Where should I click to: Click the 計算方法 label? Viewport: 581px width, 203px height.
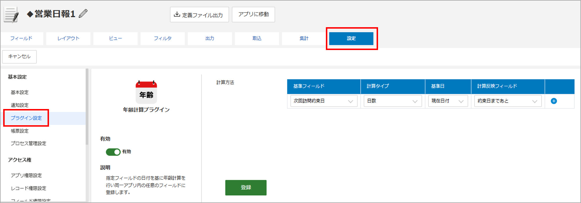(225, 83)
